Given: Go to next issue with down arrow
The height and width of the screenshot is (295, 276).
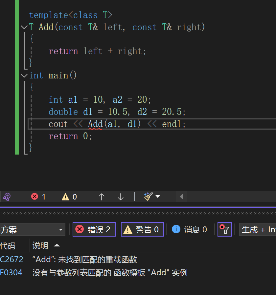Looking at the screenshot, I should tap(121, 197).
